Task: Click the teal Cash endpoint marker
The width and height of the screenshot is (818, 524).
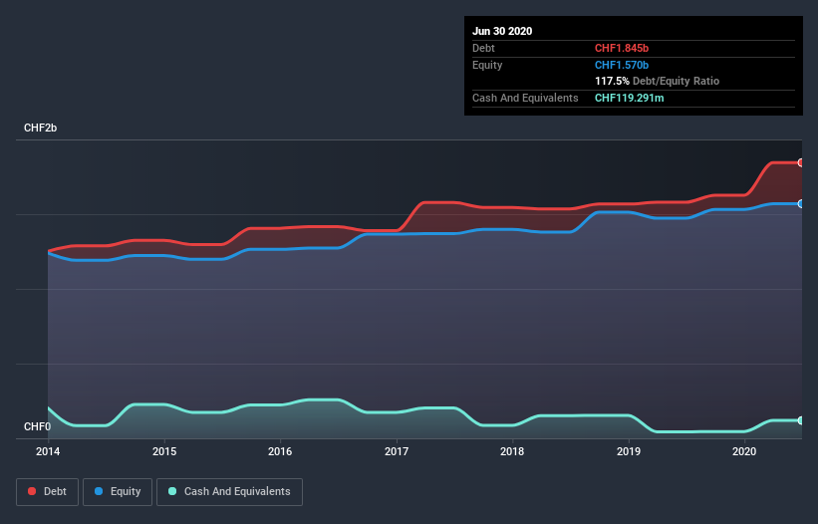Action: coord(801,420)
